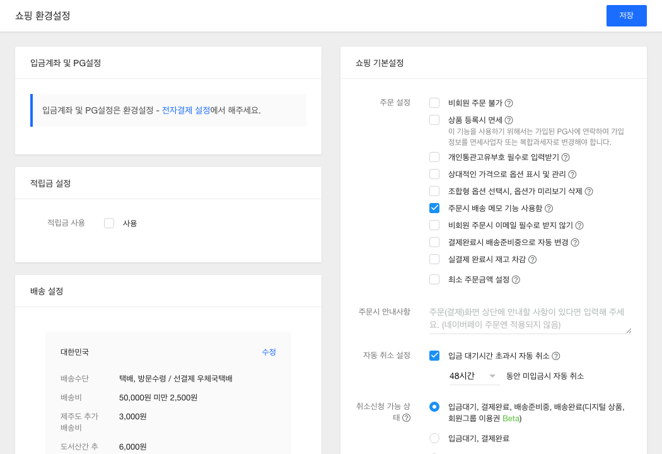Enable 적립금 사용 checkbox
Viewport: 662px width, 454px height.
[109, 223]
